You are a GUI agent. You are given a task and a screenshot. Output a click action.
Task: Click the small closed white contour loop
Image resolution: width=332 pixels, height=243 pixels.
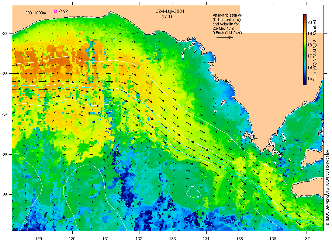193,191
